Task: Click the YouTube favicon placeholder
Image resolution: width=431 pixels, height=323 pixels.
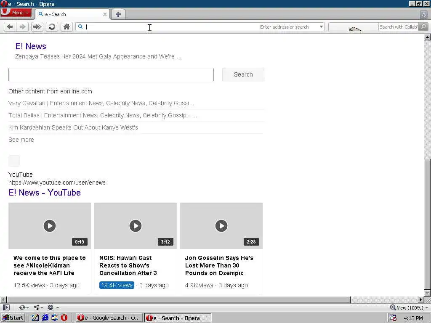Action: [x=14, y=161]
